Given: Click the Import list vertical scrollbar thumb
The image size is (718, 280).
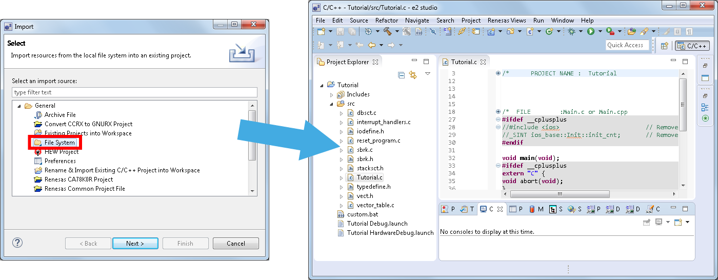Looking at the screenshot, I should tap(252, 135).
